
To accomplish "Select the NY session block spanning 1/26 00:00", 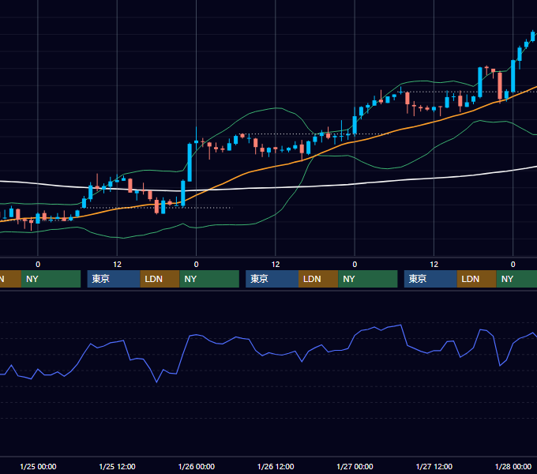I will pos(209,279).
